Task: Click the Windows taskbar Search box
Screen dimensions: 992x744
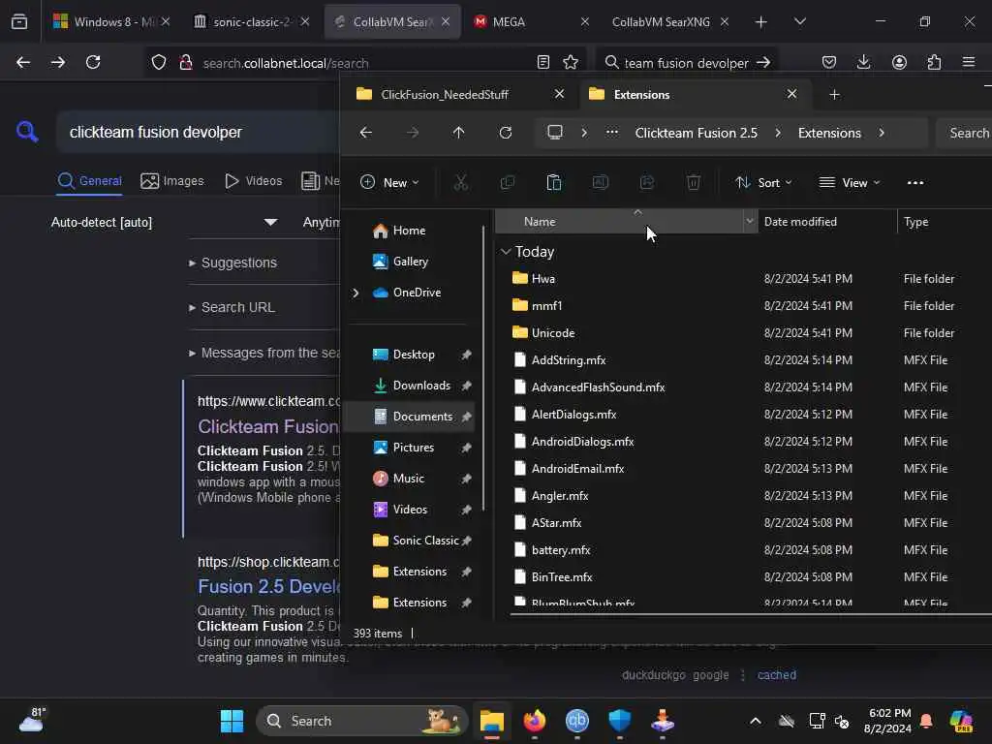Action: 361,721
